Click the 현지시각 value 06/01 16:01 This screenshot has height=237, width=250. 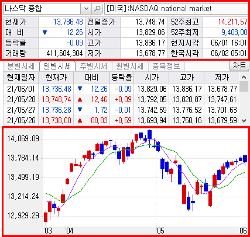point(229,43)
